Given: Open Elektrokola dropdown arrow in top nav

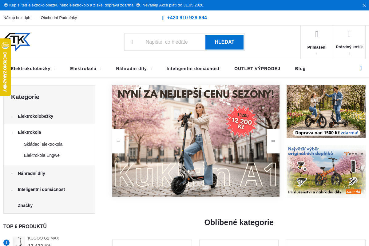Looking at the screenshot, I should point(101,69).
